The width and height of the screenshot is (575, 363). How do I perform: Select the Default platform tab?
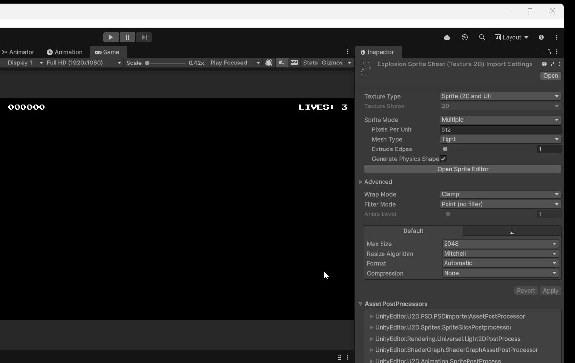(x=413, y=231)
